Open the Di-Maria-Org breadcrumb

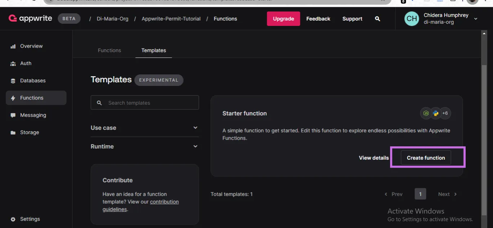113,19
